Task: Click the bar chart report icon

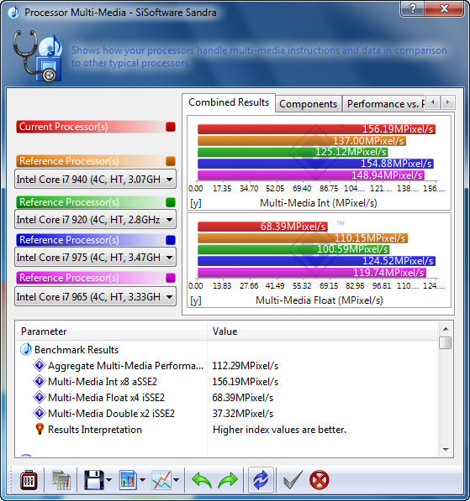Action: coord(128,480)
